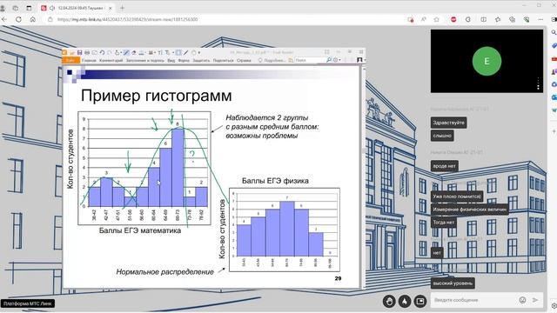The height and width of the screenshot is (313, 557).
Task: Open the Главная ribbon tab
Action: pyautogui.click(x=89, y=60)
